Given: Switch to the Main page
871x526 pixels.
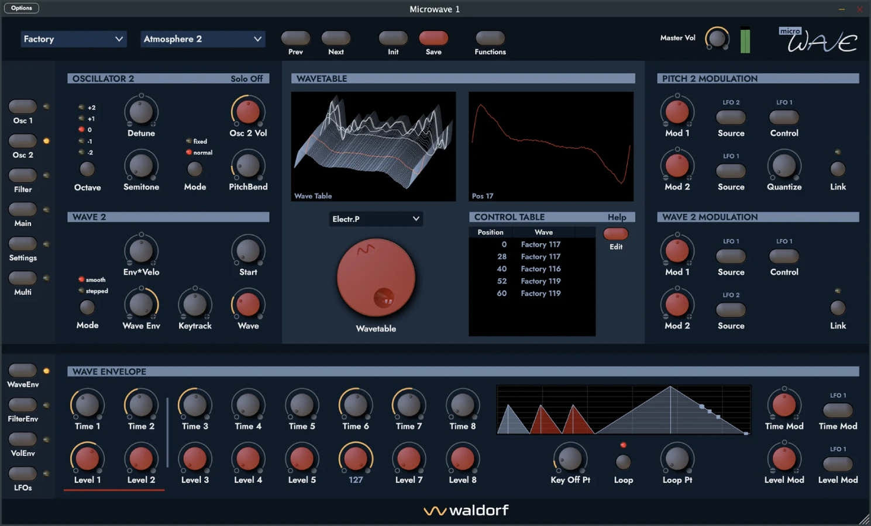Looking at the screenshot, I should click(23, 209).
